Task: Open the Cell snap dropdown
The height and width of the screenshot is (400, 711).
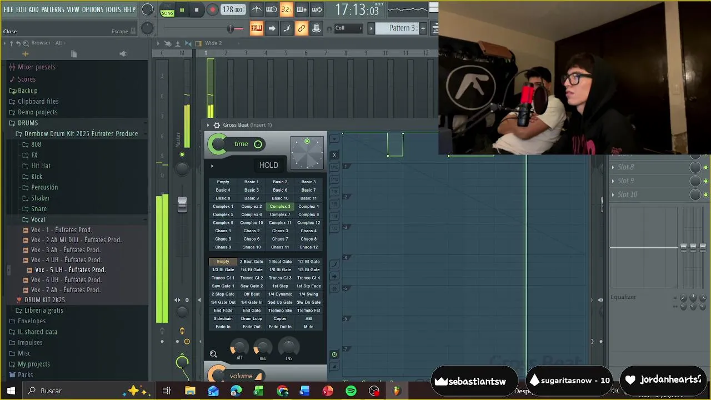Action: [348, 28]
